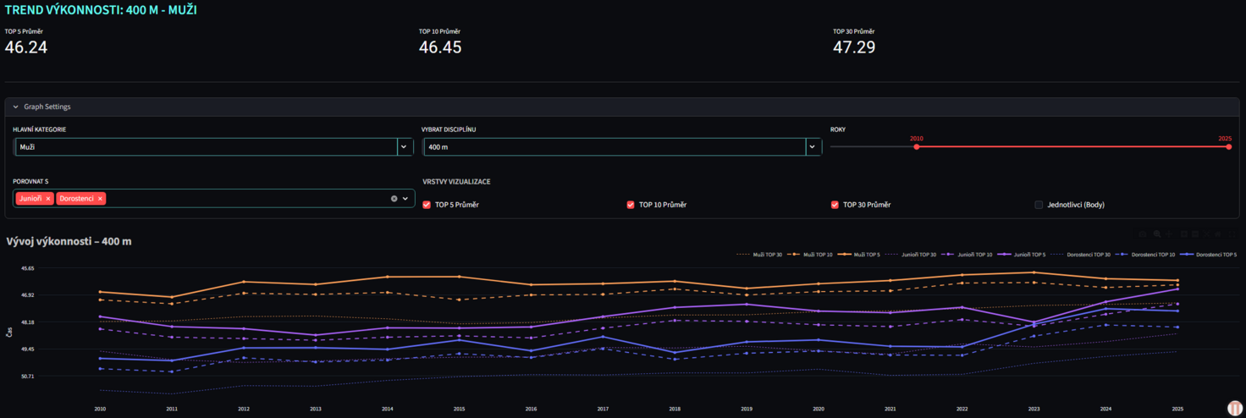Remove the Dorostenci tag from comparison
The height and width of the screenshot is (418, 1246).
[100, 199]
